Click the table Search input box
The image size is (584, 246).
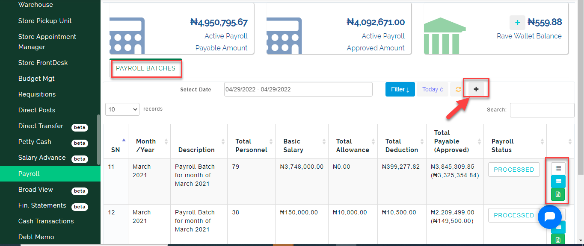(x=542, y=110)
